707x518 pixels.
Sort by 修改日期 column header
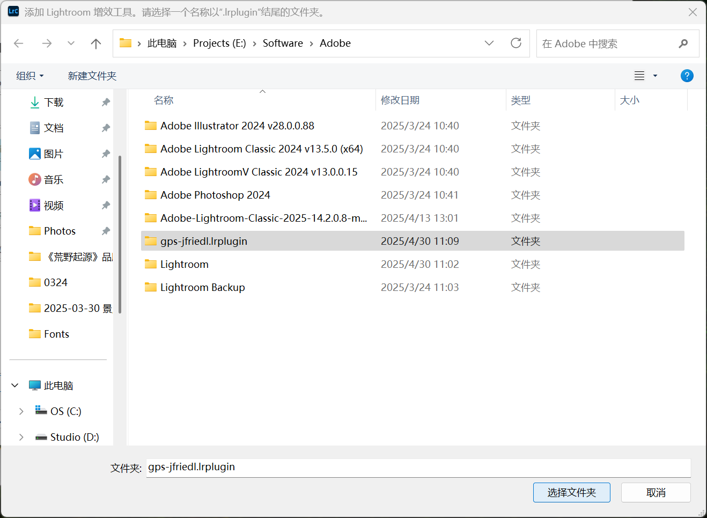coord(400,100)
